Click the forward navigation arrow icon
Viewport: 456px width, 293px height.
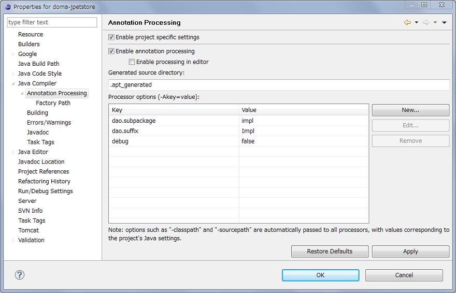[x=426, y=22]
